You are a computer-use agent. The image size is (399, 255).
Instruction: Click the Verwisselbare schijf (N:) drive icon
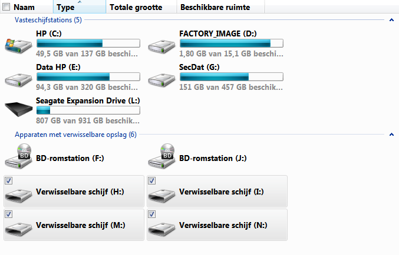(x=162, y=227)
